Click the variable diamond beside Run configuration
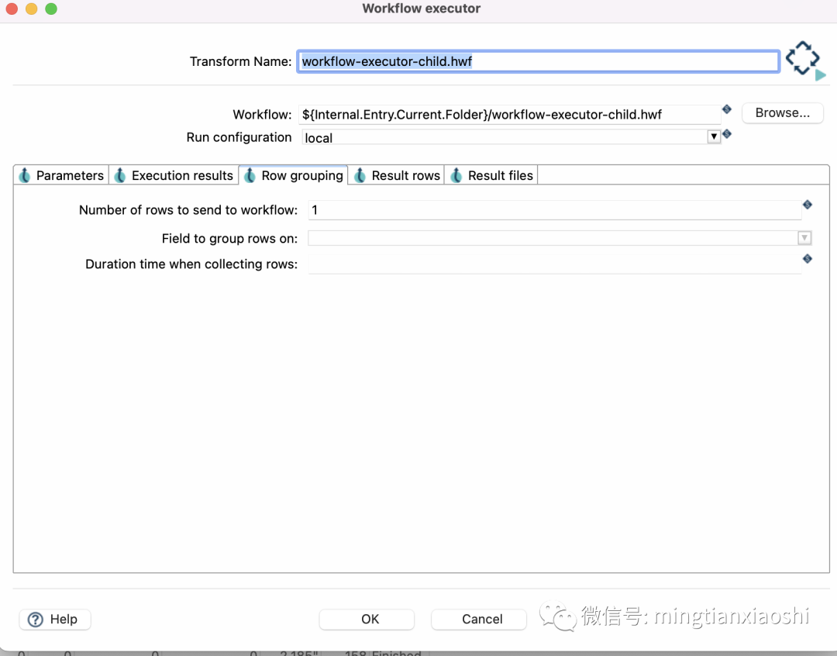Viewport: 837px width, 656px height. pos(726,133)
